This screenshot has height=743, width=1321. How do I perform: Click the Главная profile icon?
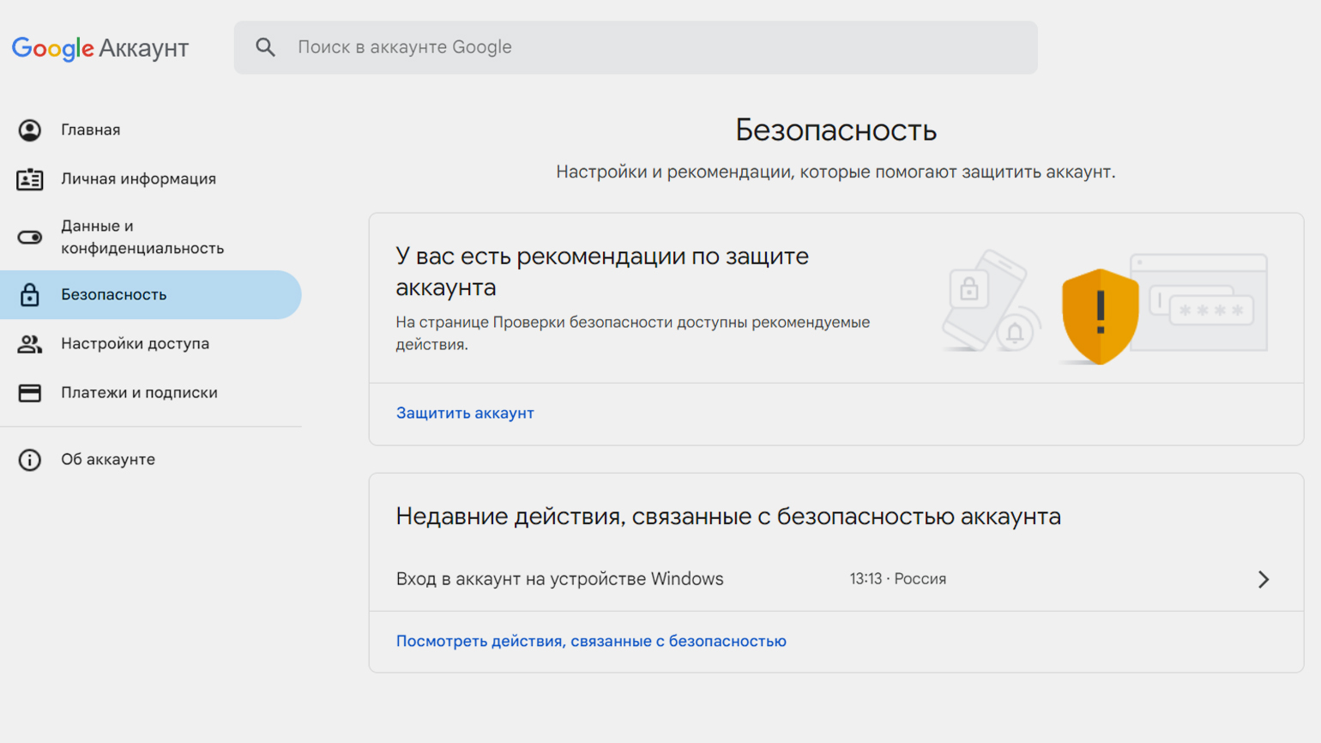tap(30, 130)
